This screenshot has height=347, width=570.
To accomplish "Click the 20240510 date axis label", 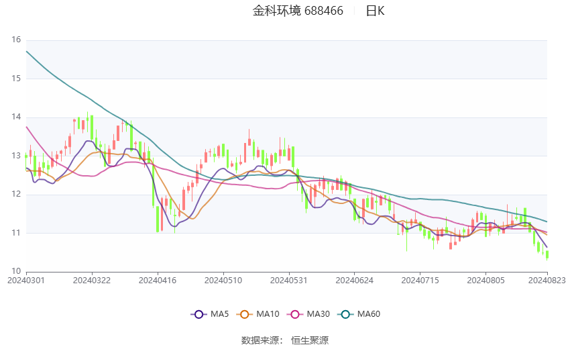I will pos(223,281).
